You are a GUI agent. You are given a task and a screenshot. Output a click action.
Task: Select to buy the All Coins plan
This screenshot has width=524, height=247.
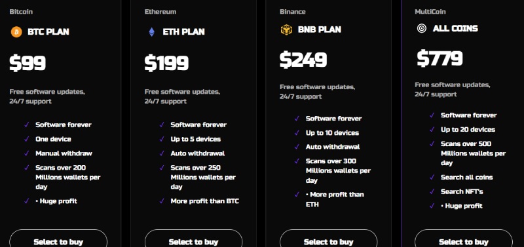[464, 238]
